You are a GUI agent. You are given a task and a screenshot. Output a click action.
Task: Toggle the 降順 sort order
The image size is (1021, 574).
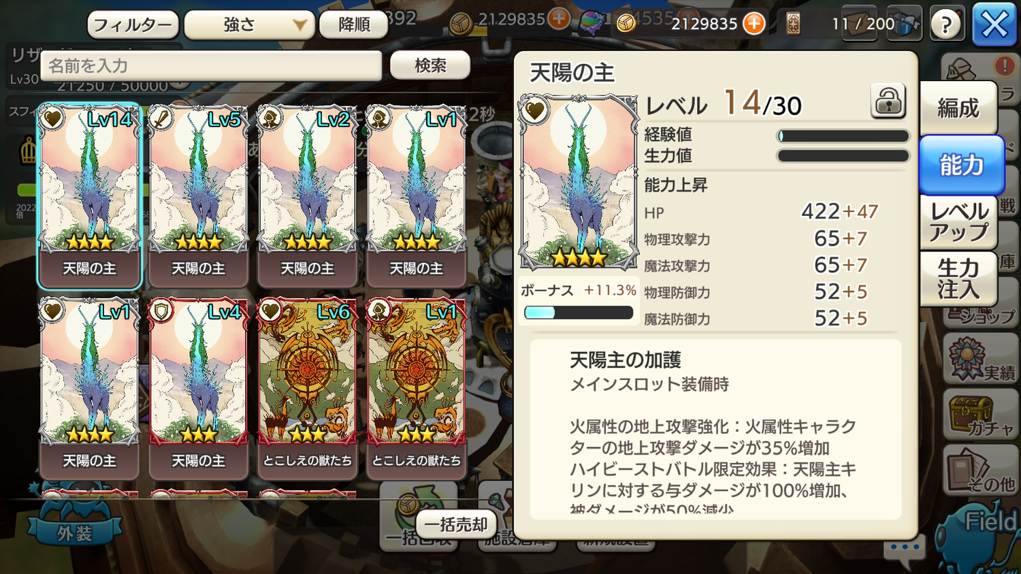coord(354,25)
